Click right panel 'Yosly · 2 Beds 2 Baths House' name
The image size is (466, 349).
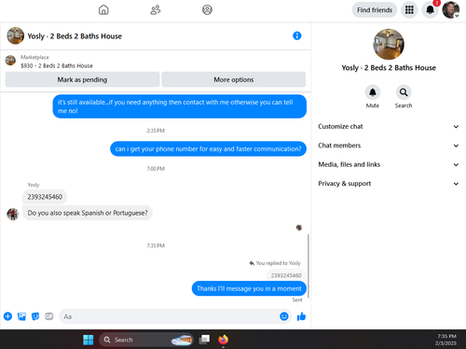[x=389, y=68]
